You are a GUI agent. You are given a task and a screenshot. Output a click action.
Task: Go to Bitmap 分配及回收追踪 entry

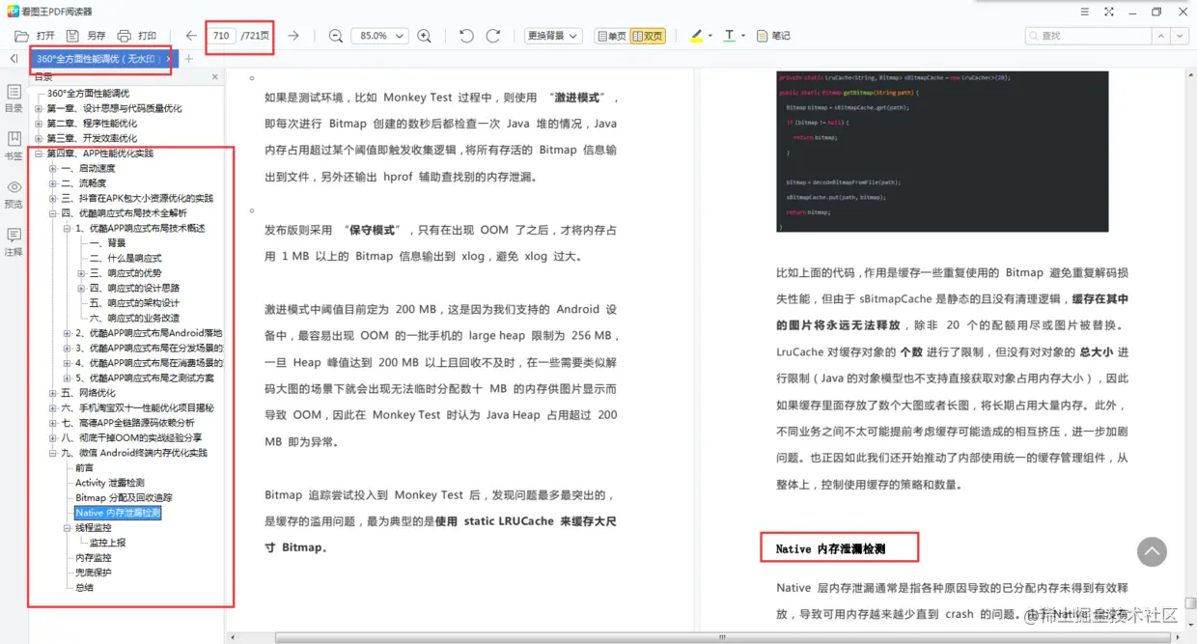[124, 498]
